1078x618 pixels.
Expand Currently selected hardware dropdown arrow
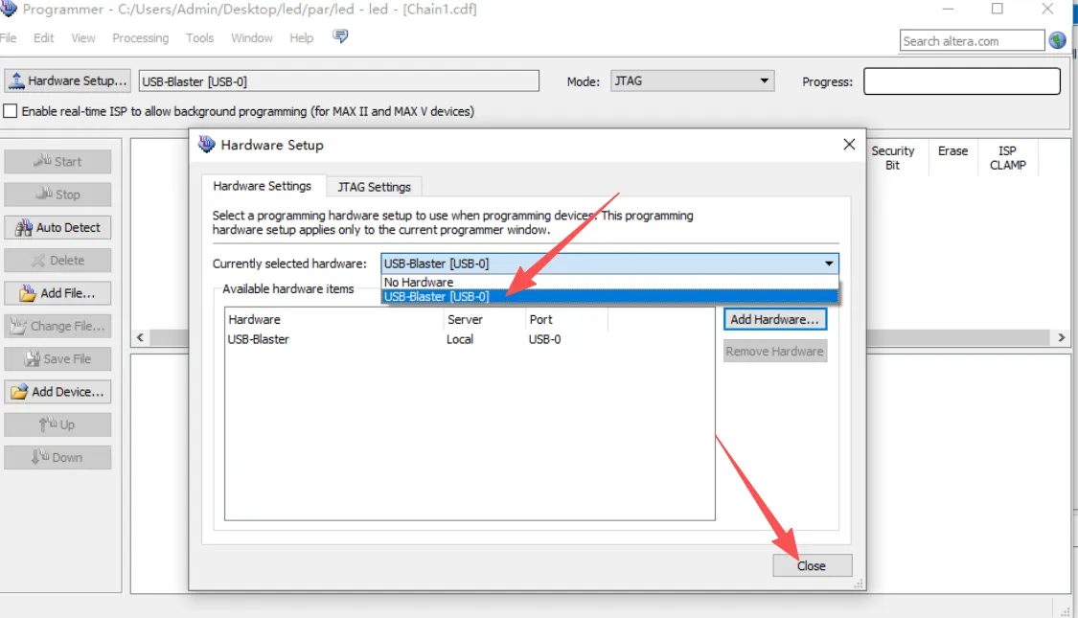[x=829, y=263]
